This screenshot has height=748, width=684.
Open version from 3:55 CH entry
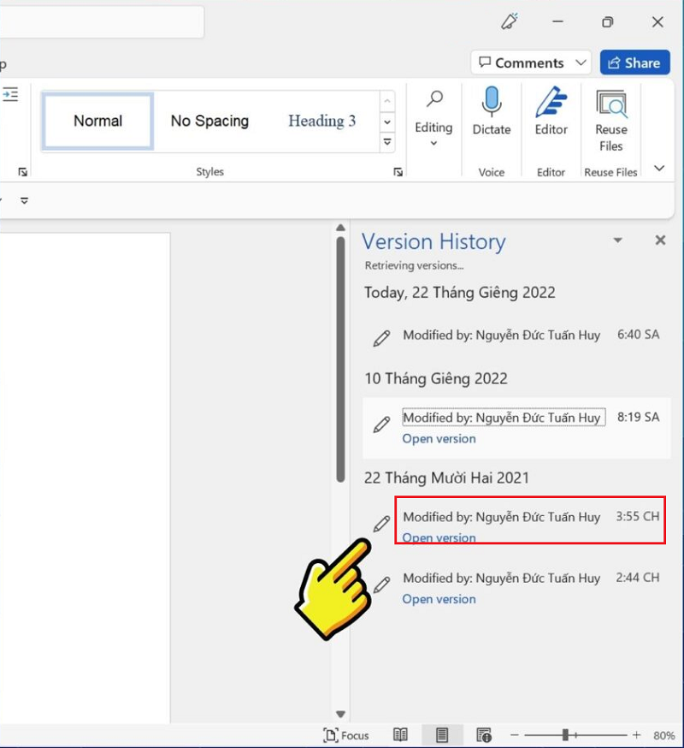pos(439,537)
